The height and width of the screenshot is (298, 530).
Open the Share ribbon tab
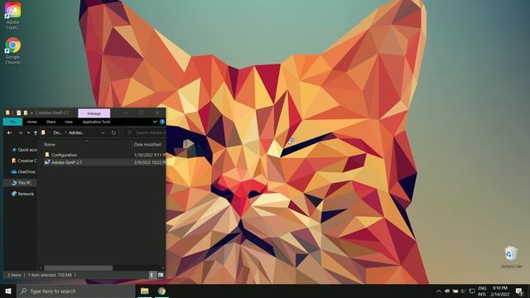click(x=51, y=122)
